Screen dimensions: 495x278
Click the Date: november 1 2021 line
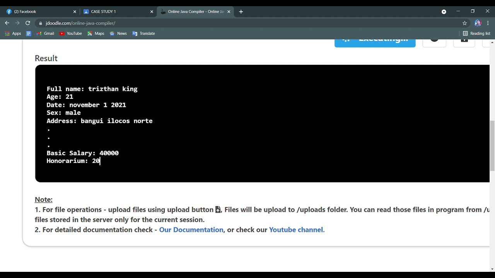(x=86, y=105)
